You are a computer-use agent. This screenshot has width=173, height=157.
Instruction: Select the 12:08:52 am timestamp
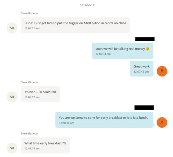tap(32, 97)
